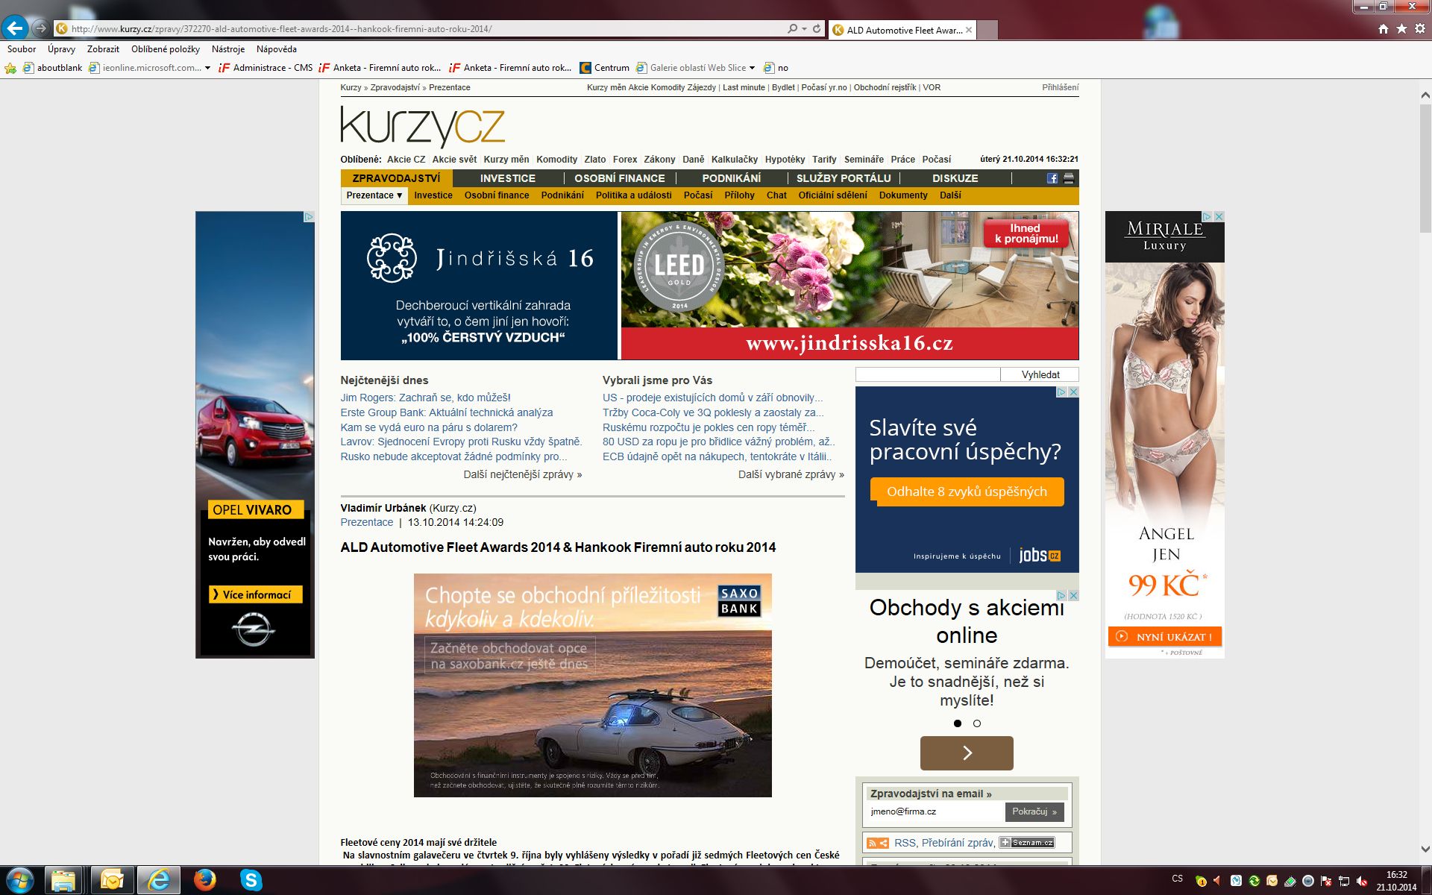The width and height of the screenshot is (1432, 895).
Task: Open the Zobrazit menu
Action: (103, 49)
